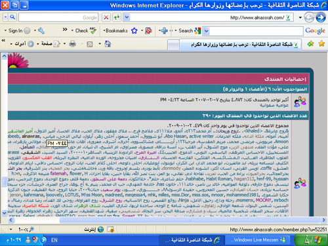Open the MOONY member profile link
The height and width of the screenshot is (246, 328).
tap(263, 200)
